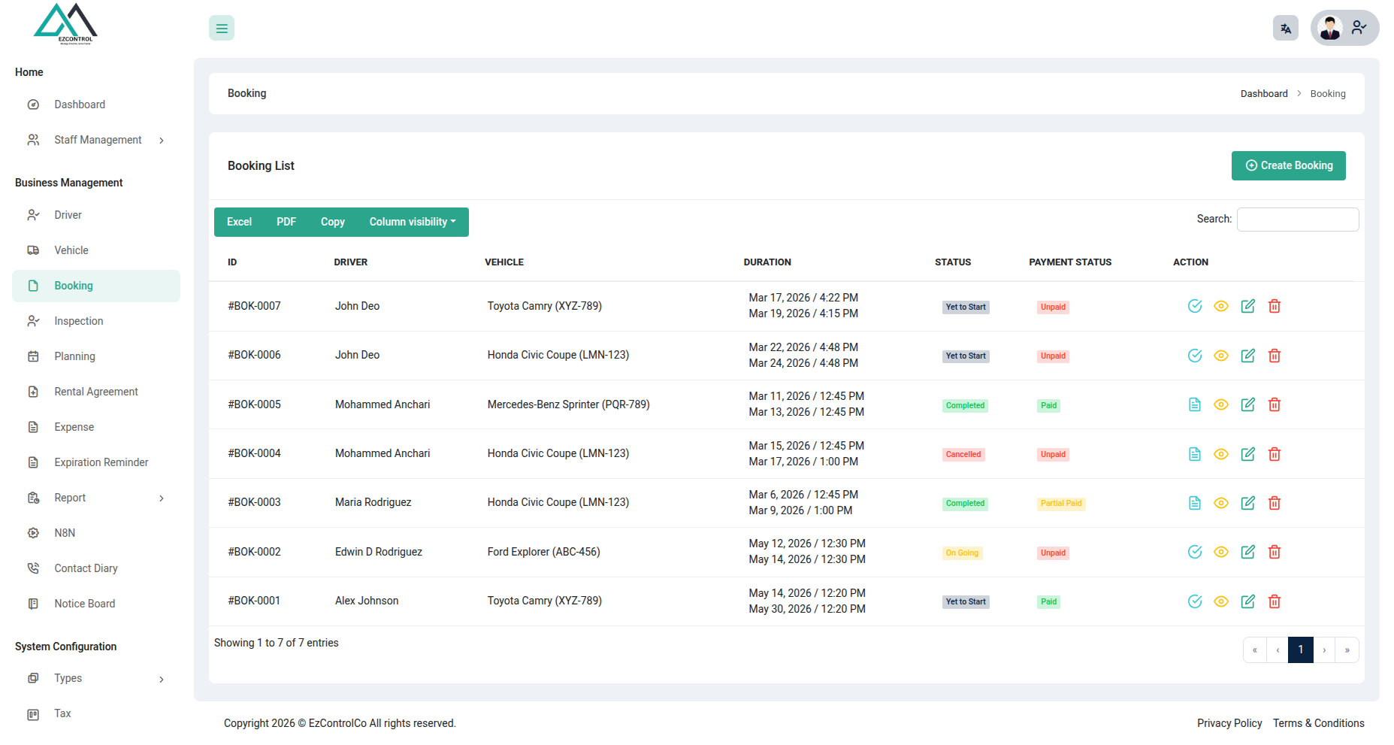The image size is (1394, 745).
Task: Export the booking list to Excel
Action: click(x=239, y=222)
